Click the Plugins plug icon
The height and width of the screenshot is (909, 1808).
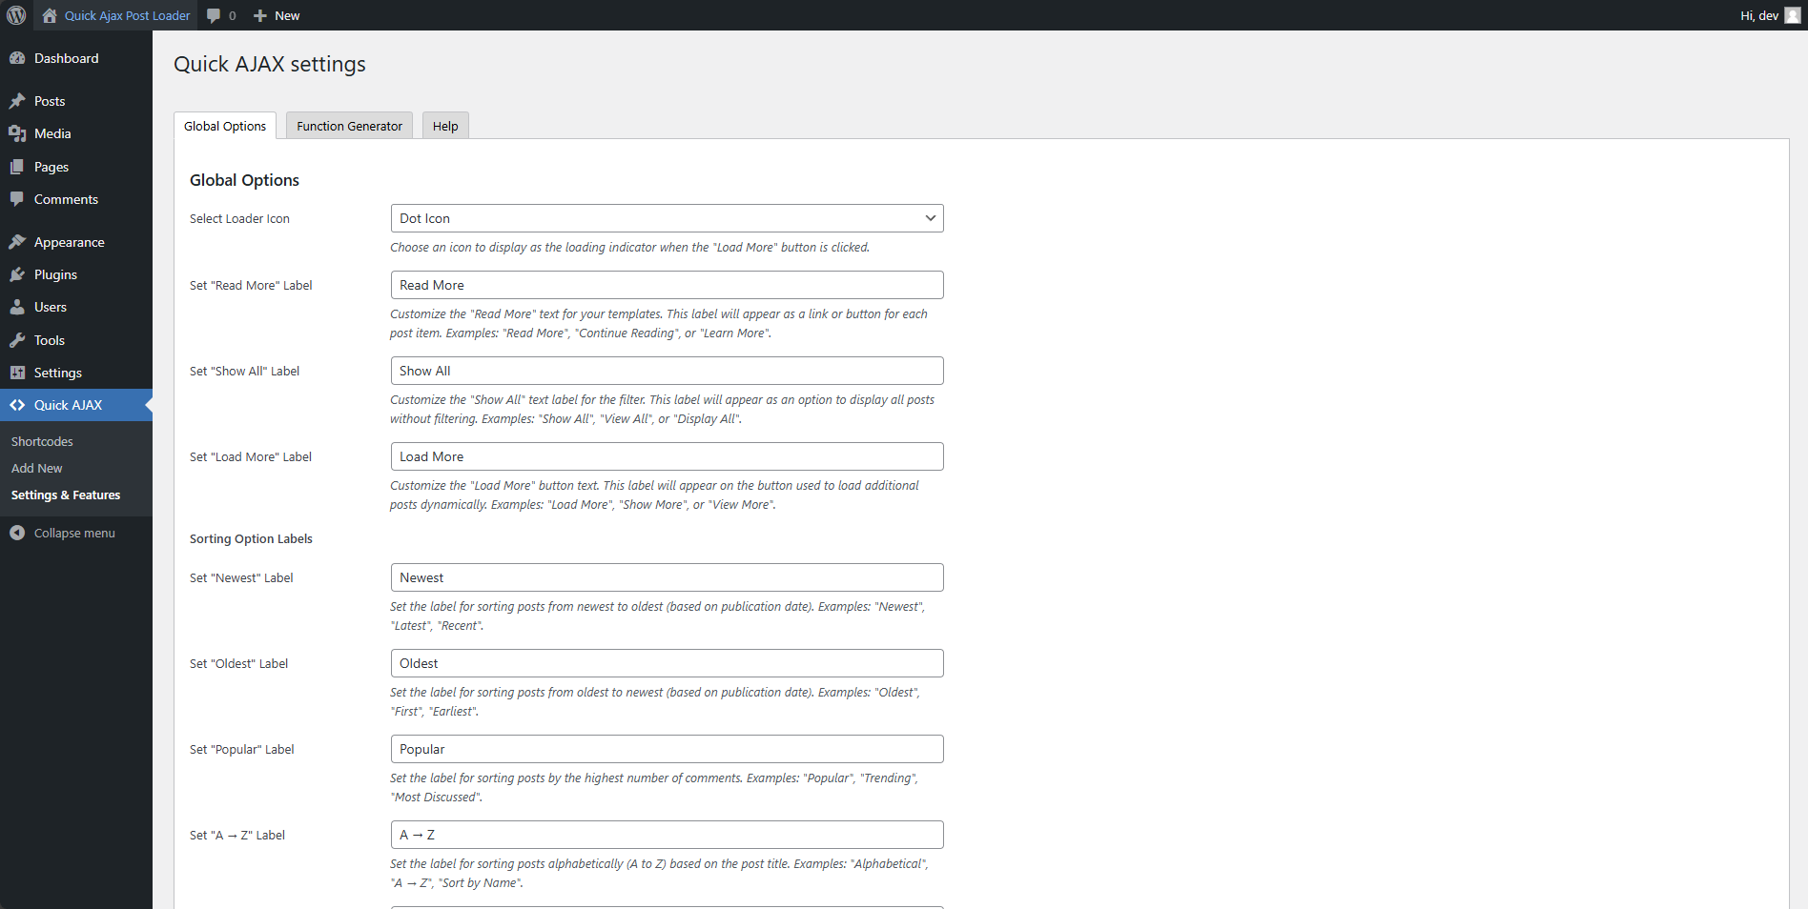point(17,274)
